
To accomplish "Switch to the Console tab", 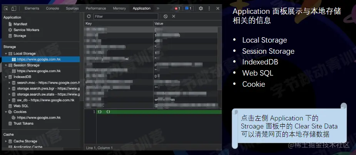I will 52,8.
